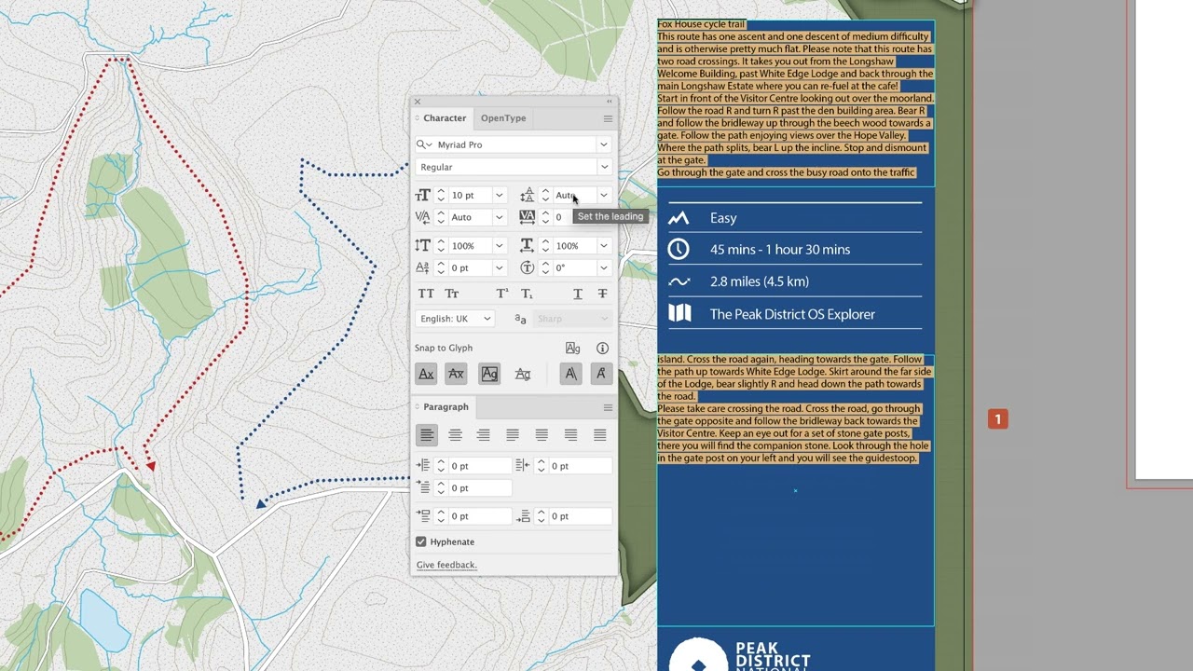Toggle All Caps (TT) formatting
Screen dimensions: 1193x671
coord(426,294)
